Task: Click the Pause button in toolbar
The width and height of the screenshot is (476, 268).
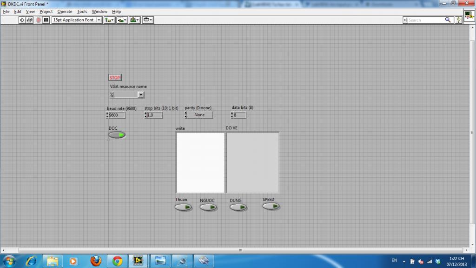Action: (46, 20)
